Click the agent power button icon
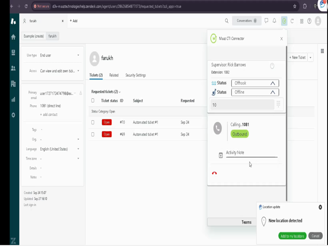The height and width of the screenshot is (246, 328). tap(272, 66)
